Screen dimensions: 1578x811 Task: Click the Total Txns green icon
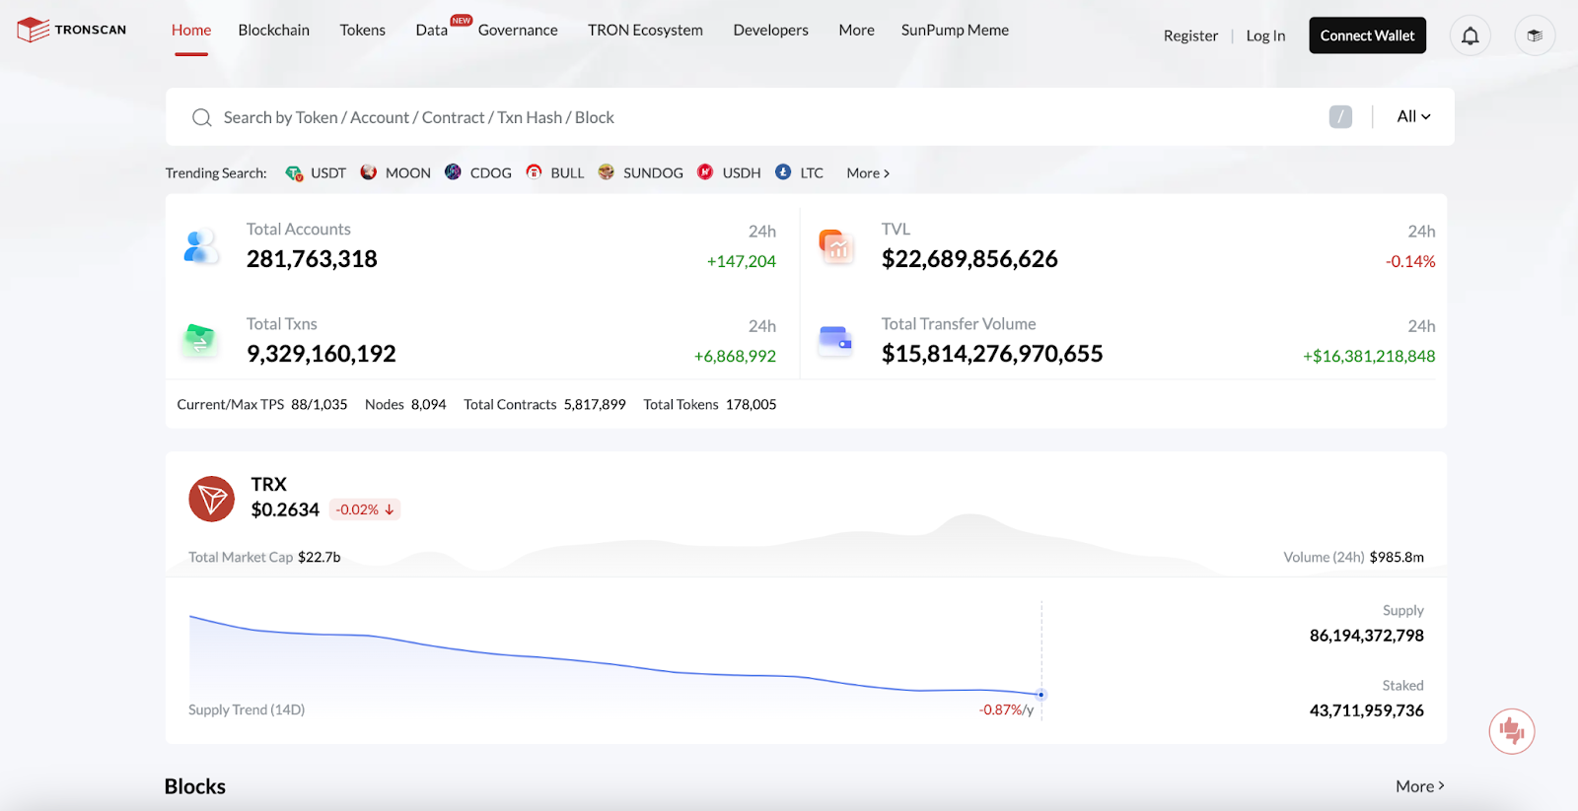coord(200,340)
